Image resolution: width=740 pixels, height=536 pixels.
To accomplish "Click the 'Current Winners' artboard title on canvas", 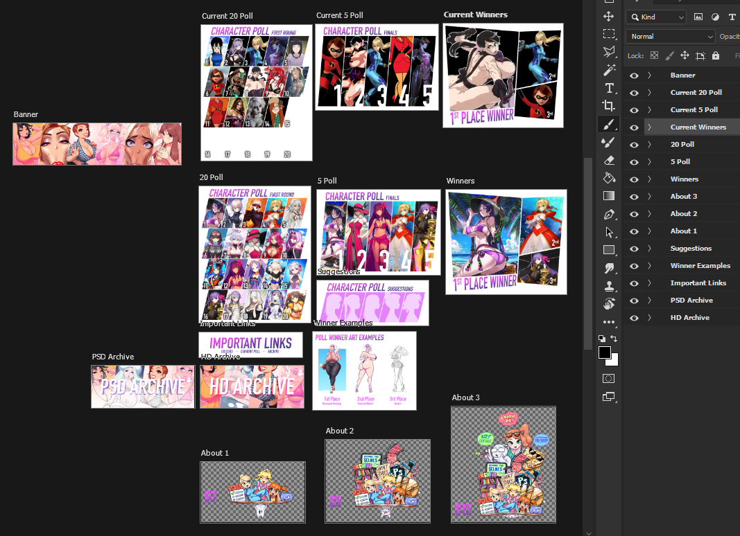I will (475, 15).
